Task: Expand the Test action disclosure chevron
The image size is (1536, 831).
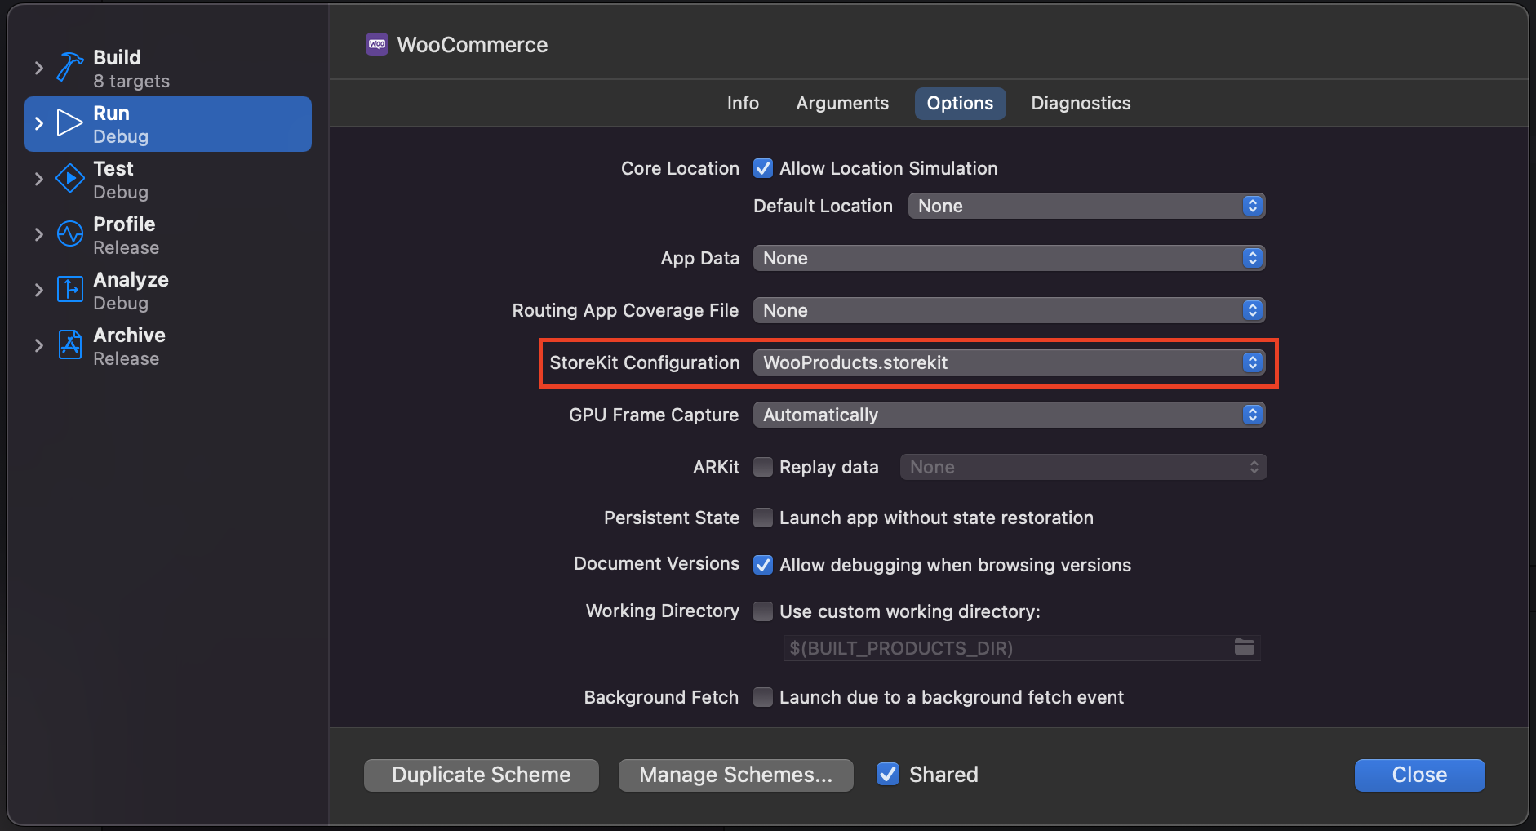Action: (38, 179)
